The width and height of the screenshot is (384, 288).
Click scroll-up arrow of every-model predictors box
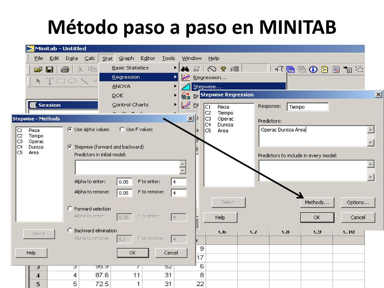point(371,164)
